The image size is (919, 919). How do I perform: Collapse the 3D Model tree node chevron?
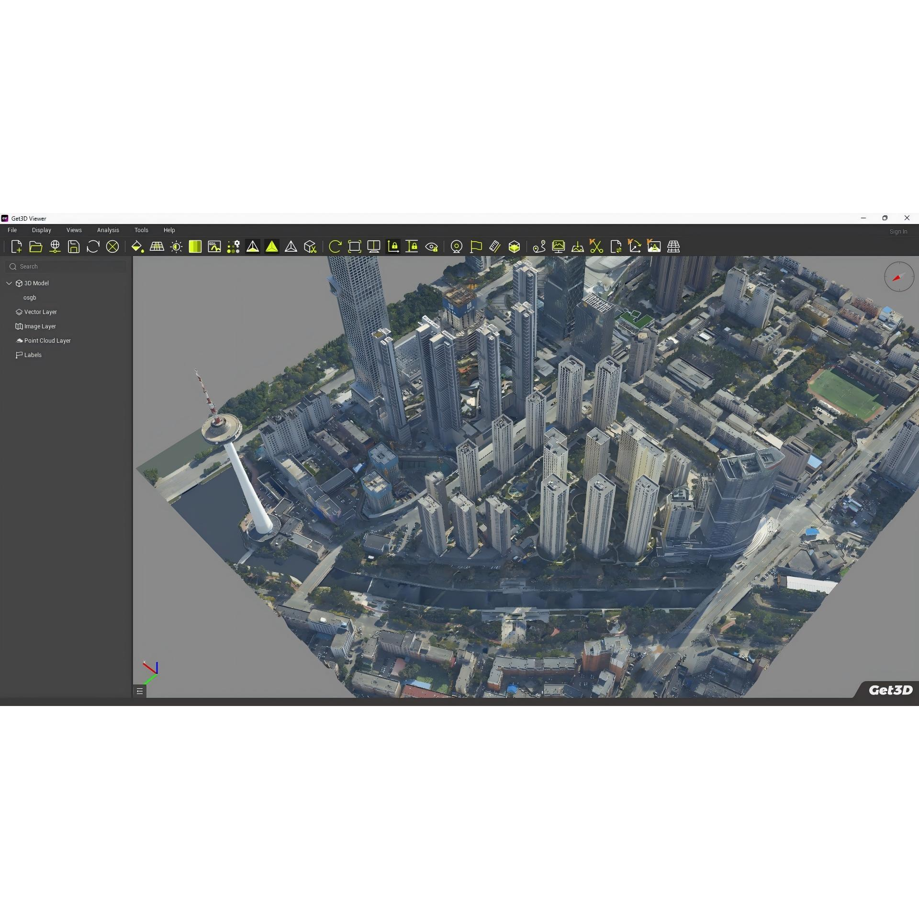[x=9, y=283]
